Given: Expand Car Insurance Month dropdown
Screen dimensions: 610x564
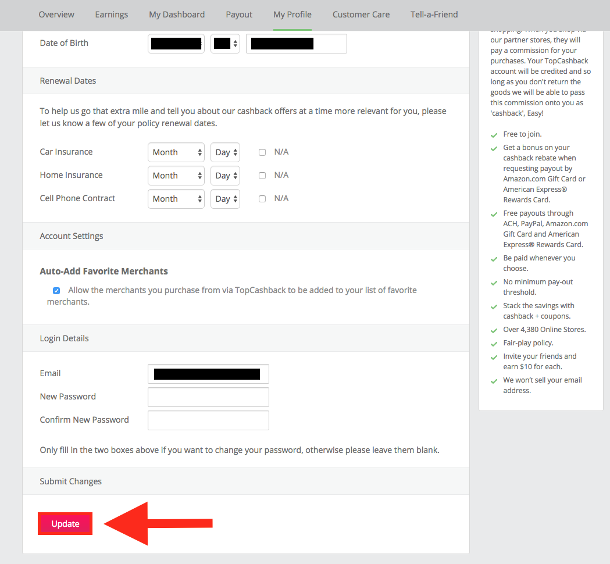Looking at the screenshot, I should pos(176,152).
